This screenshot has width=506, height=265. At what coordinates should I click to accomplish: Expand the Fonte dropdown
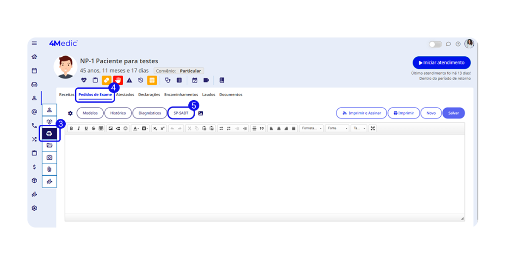pos(337,128)
